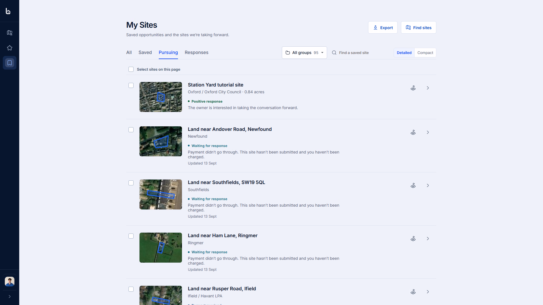Tick the Station Yard tutorial site checkbox
Screen dimensions: 543x305
point(131,85)
